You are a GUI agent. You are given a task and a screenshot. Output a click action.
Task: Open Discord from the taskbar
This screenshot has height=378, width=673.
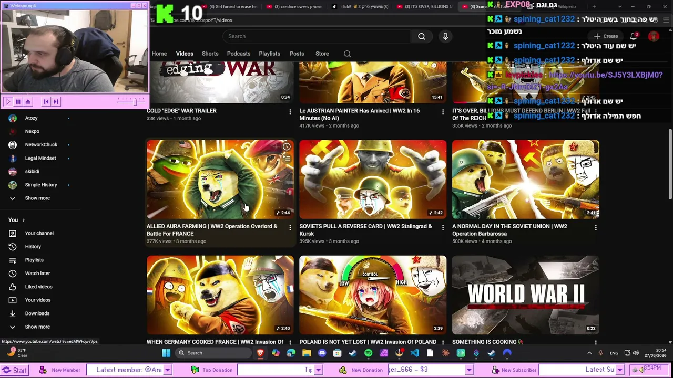(322, 353)
